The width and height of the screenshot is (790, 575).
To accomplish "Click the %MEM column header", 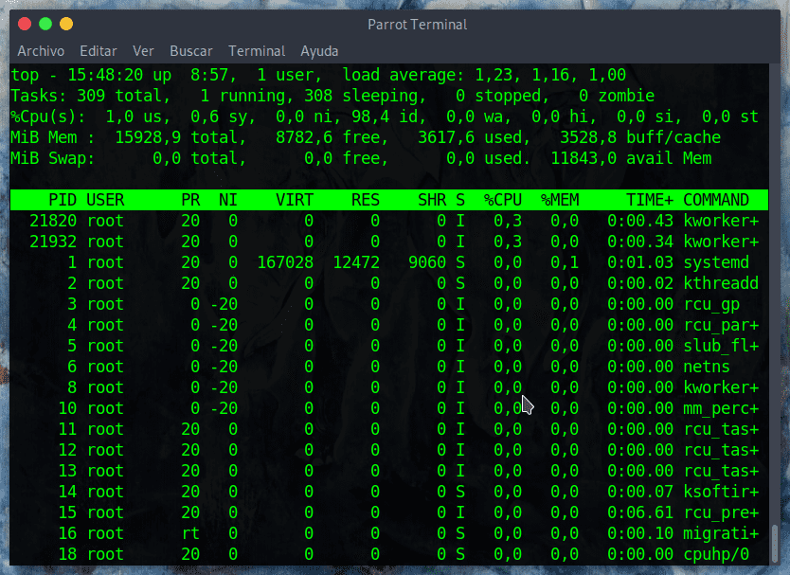I will 560,200.
